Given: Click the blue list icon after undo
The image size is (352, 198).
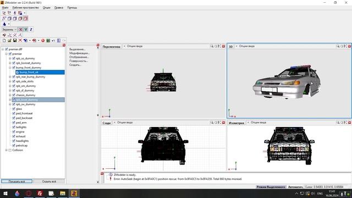Looking at the screenshot, I should click(59, 40).
